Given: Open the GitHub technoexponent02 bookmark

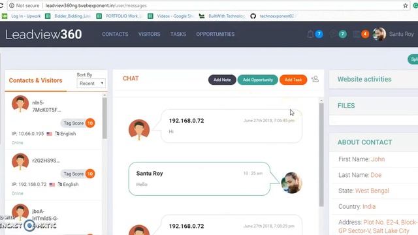Looking at the screenshot, I should click(272, 16).
